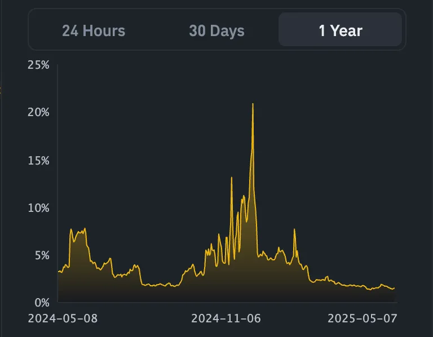The image size is (433, 337).
Task: Click the 10% y-axis label
Action: [39, 208]
